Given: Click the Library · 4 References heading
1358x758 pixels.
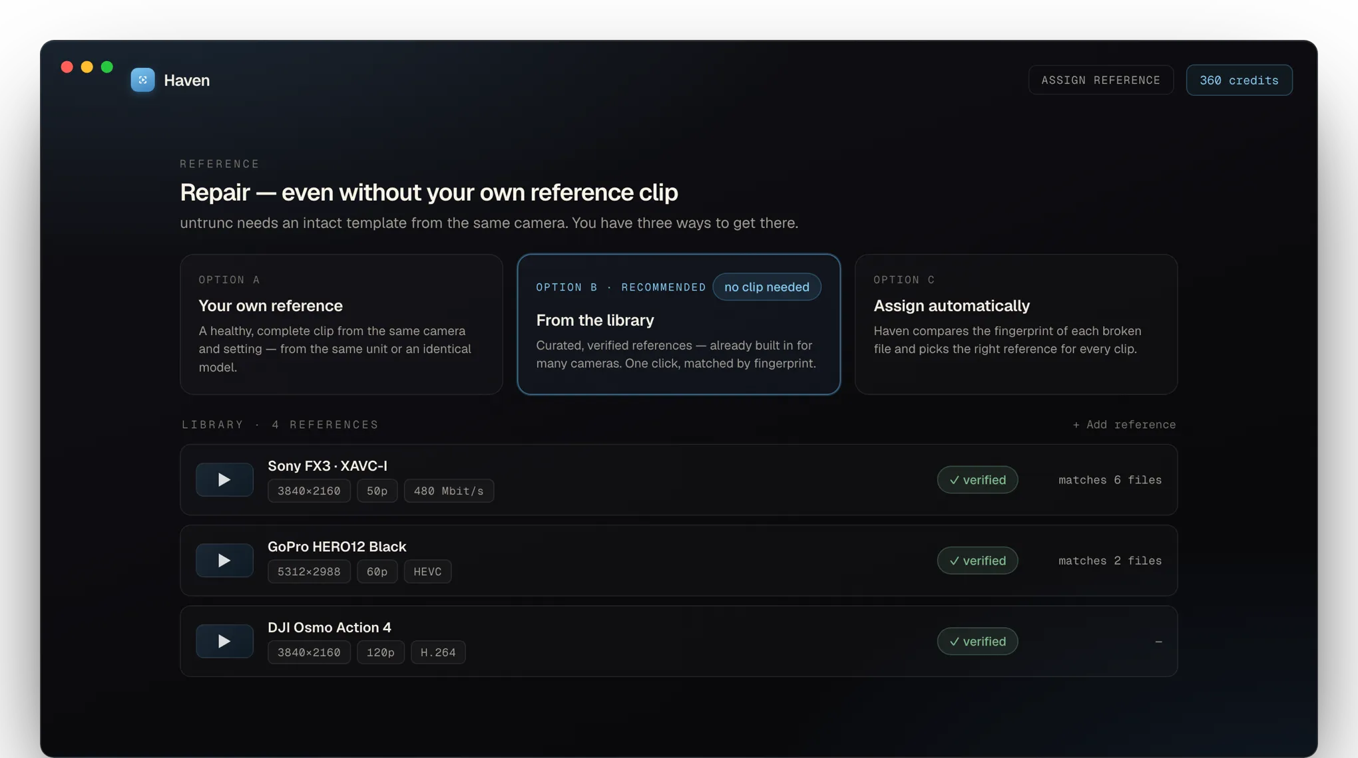Looking at the screenshot, I should point(280,424).
